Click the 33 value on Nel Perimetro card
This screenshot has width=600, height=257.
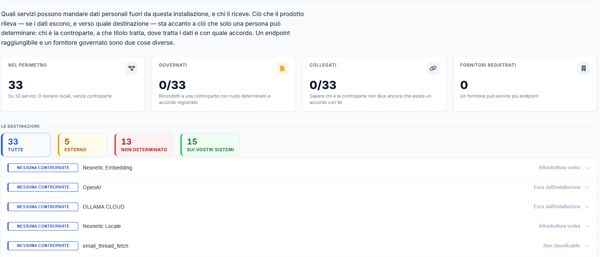click(x=16, y=85)
